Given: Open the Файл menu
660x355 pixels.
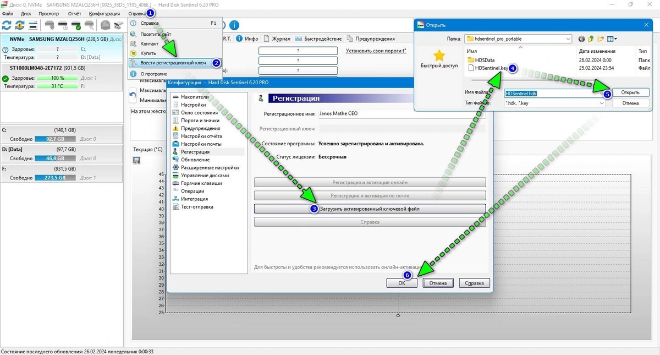Looking at the screenshot, I should pos(8,13).
